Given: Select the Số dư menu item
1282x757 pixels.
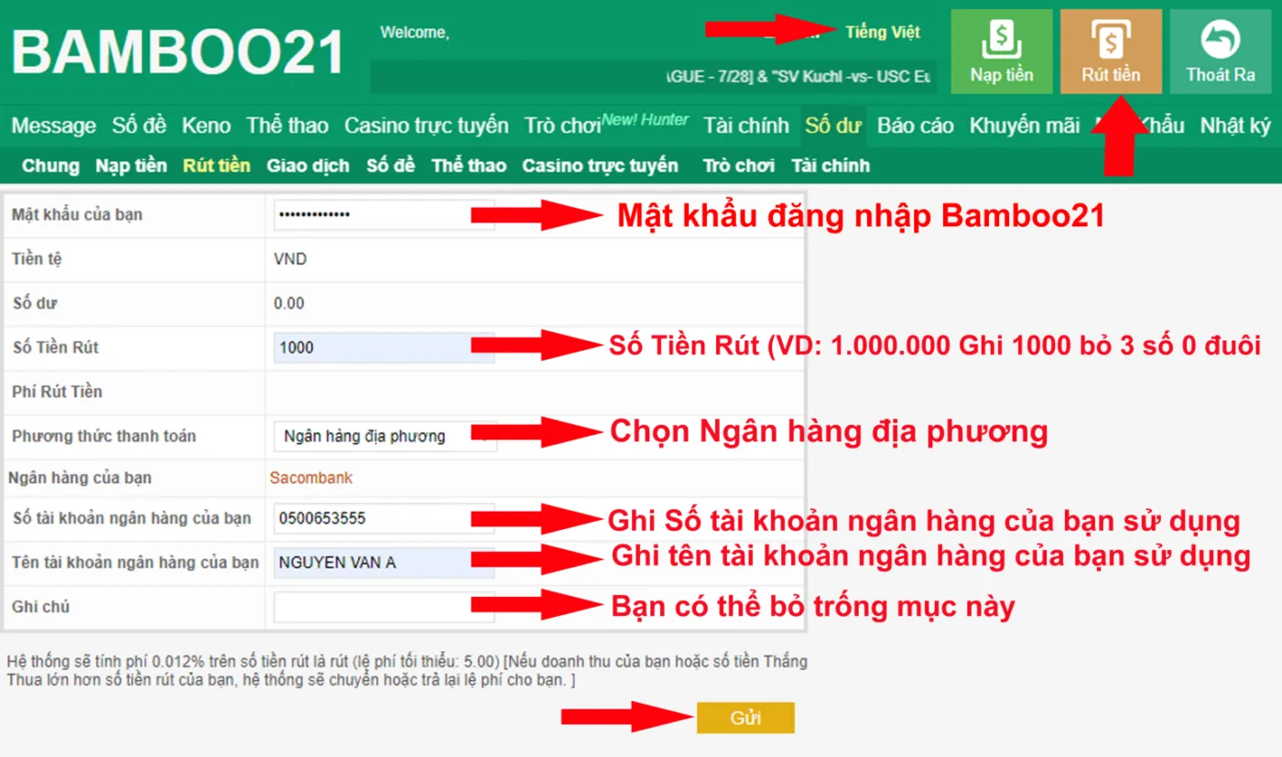Looking at the screenshot, I should [832, 126].
